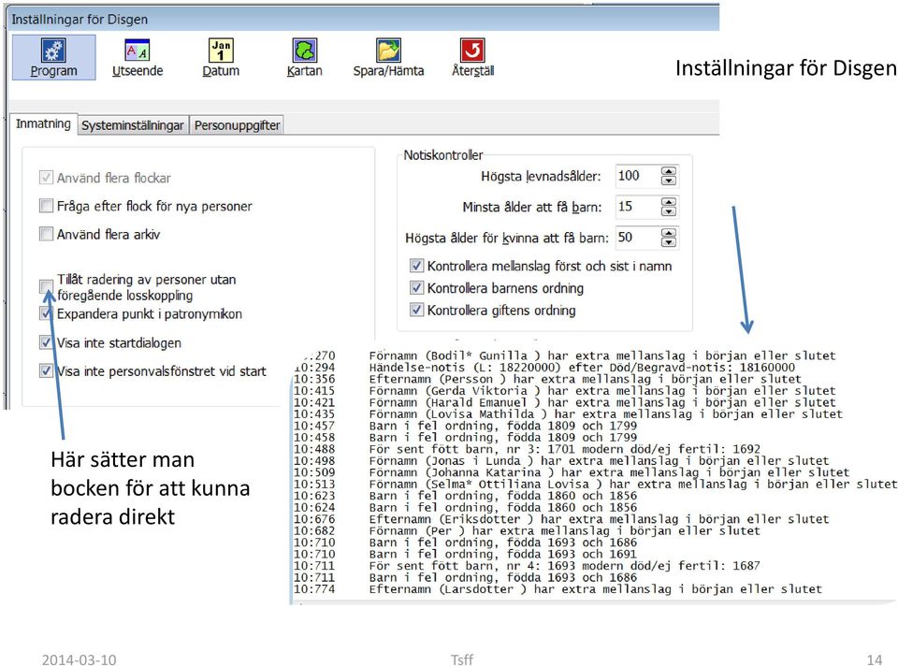Select log line 10:513 'Selma* Ottiliana Lovisa'
This screenshot has width=898, height=666.
(x=595, y=484)
